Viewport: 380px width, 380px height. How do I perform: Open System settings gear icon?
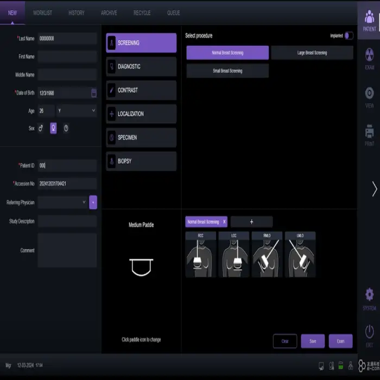[x=369, y=299]
